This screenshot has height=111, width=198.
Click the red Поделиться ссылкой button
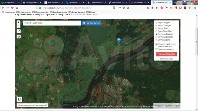[x=166, y=54]
